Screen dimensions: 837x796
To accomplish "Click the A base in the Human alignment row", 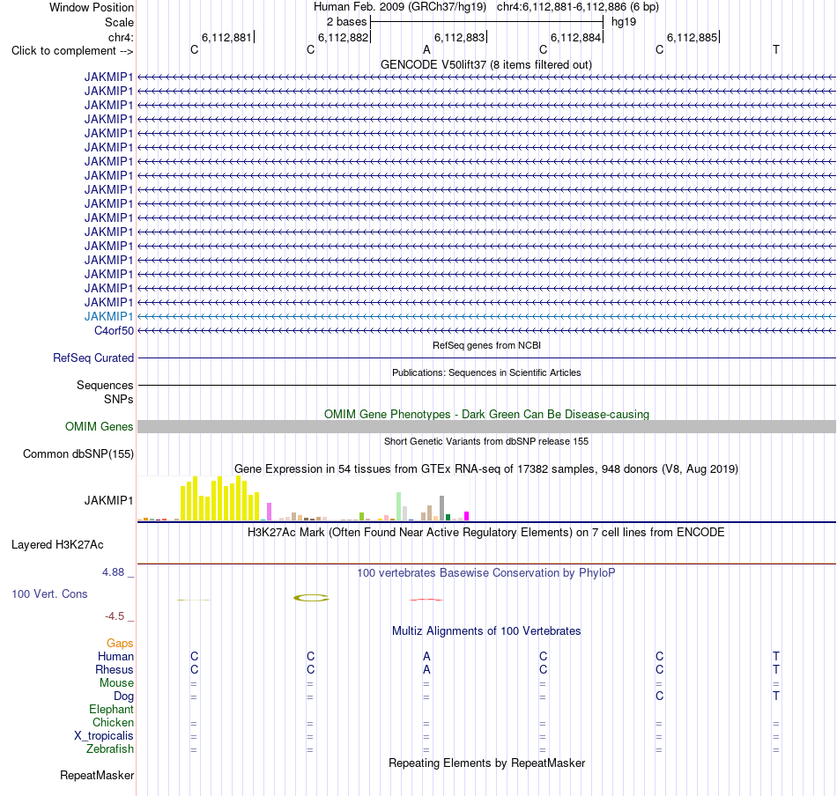I will click(426, 656).
